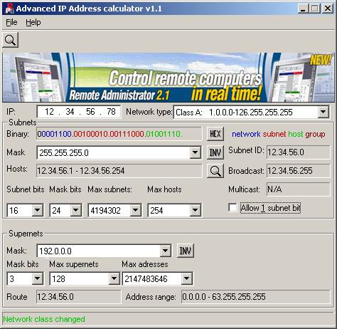337x329 pixels.
Task: Open the File menu
Action: pyautogui.click(x=11, y=23)
